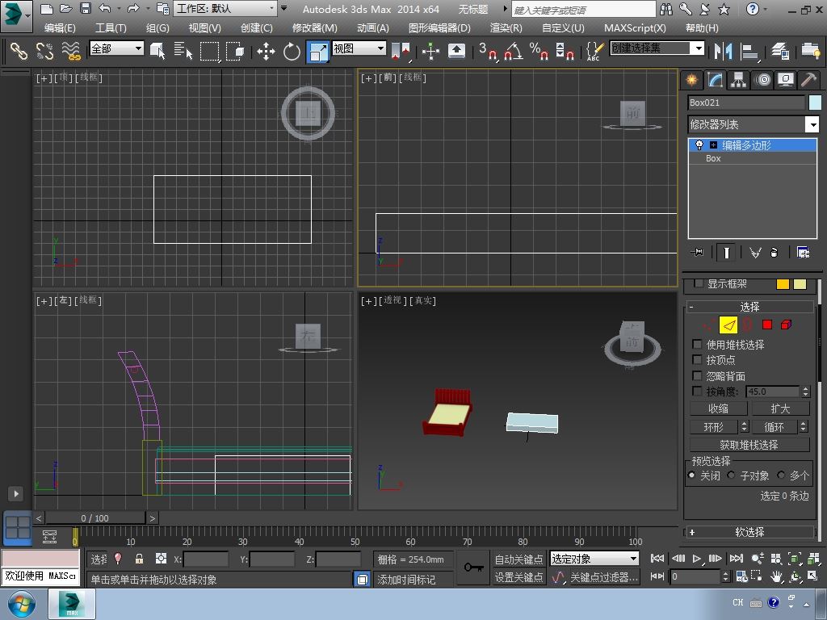The image size is (827, 620).
Task: Click the Pan View hand icon
Action: coord(776,576)
